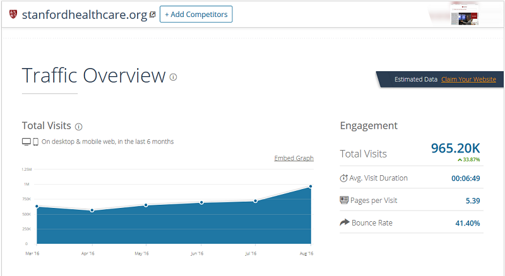Click the 00:06:49 duration value
Viewport: 505px width, 276px height.
(466, 178)
